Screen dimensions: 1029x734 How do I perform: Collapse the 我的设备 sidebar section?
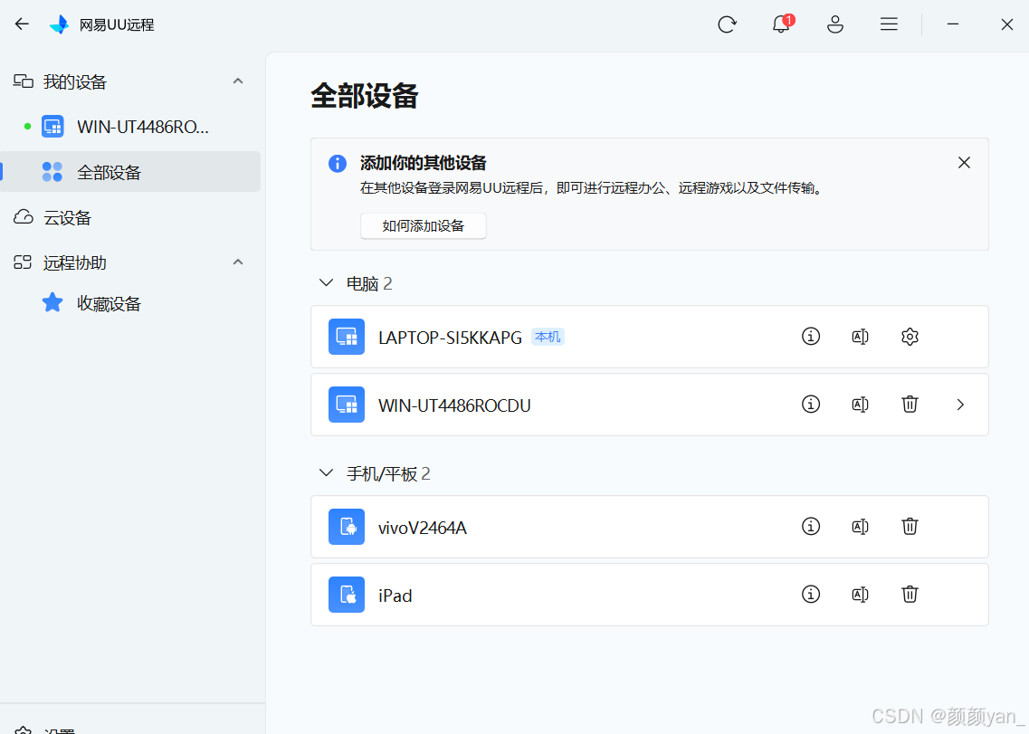pyautogui.click(x=238, y=81)
